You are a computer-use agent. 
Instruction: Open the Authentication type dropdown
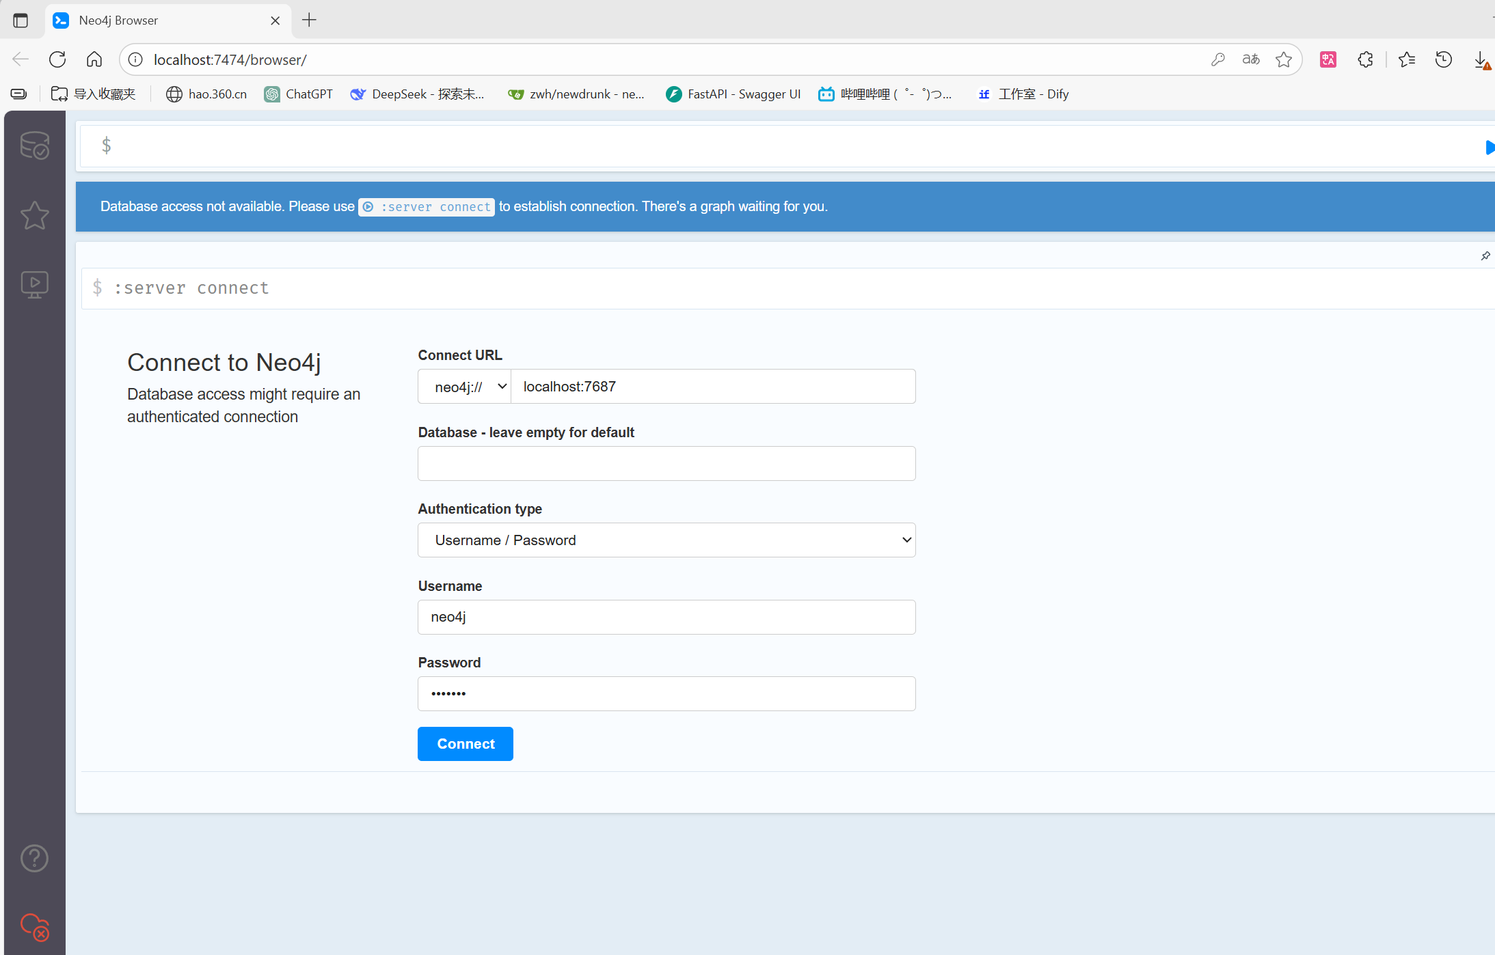point(666,540)
